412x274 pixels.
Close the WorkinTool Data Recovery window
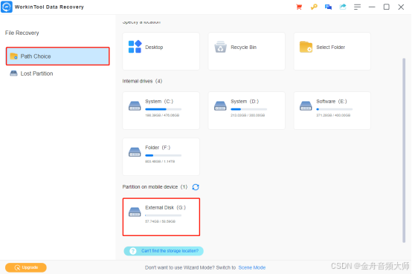pyautogui.click(x=401, y=7)
